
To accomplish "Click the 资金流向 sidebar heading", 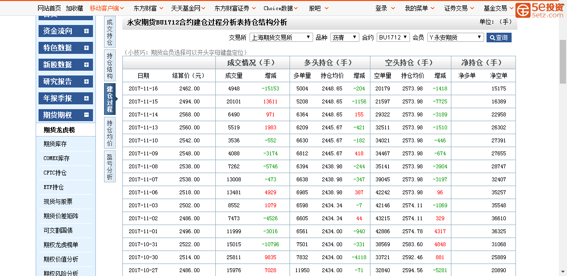I will [66, 31].
